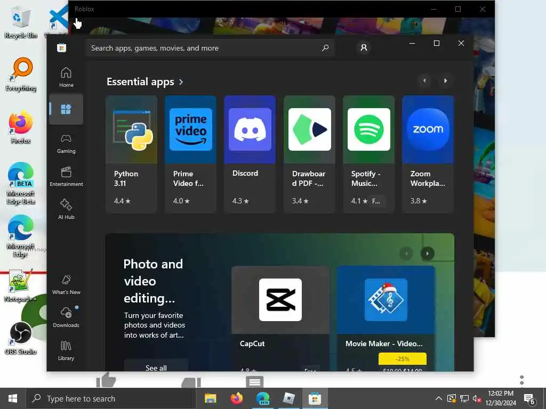
Task: Open the CapCut app card
Action: pyautogui.click(x=280, y=318)
